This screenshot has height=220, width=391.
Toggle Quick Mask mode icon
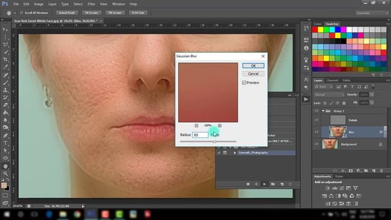pos(5,196)
